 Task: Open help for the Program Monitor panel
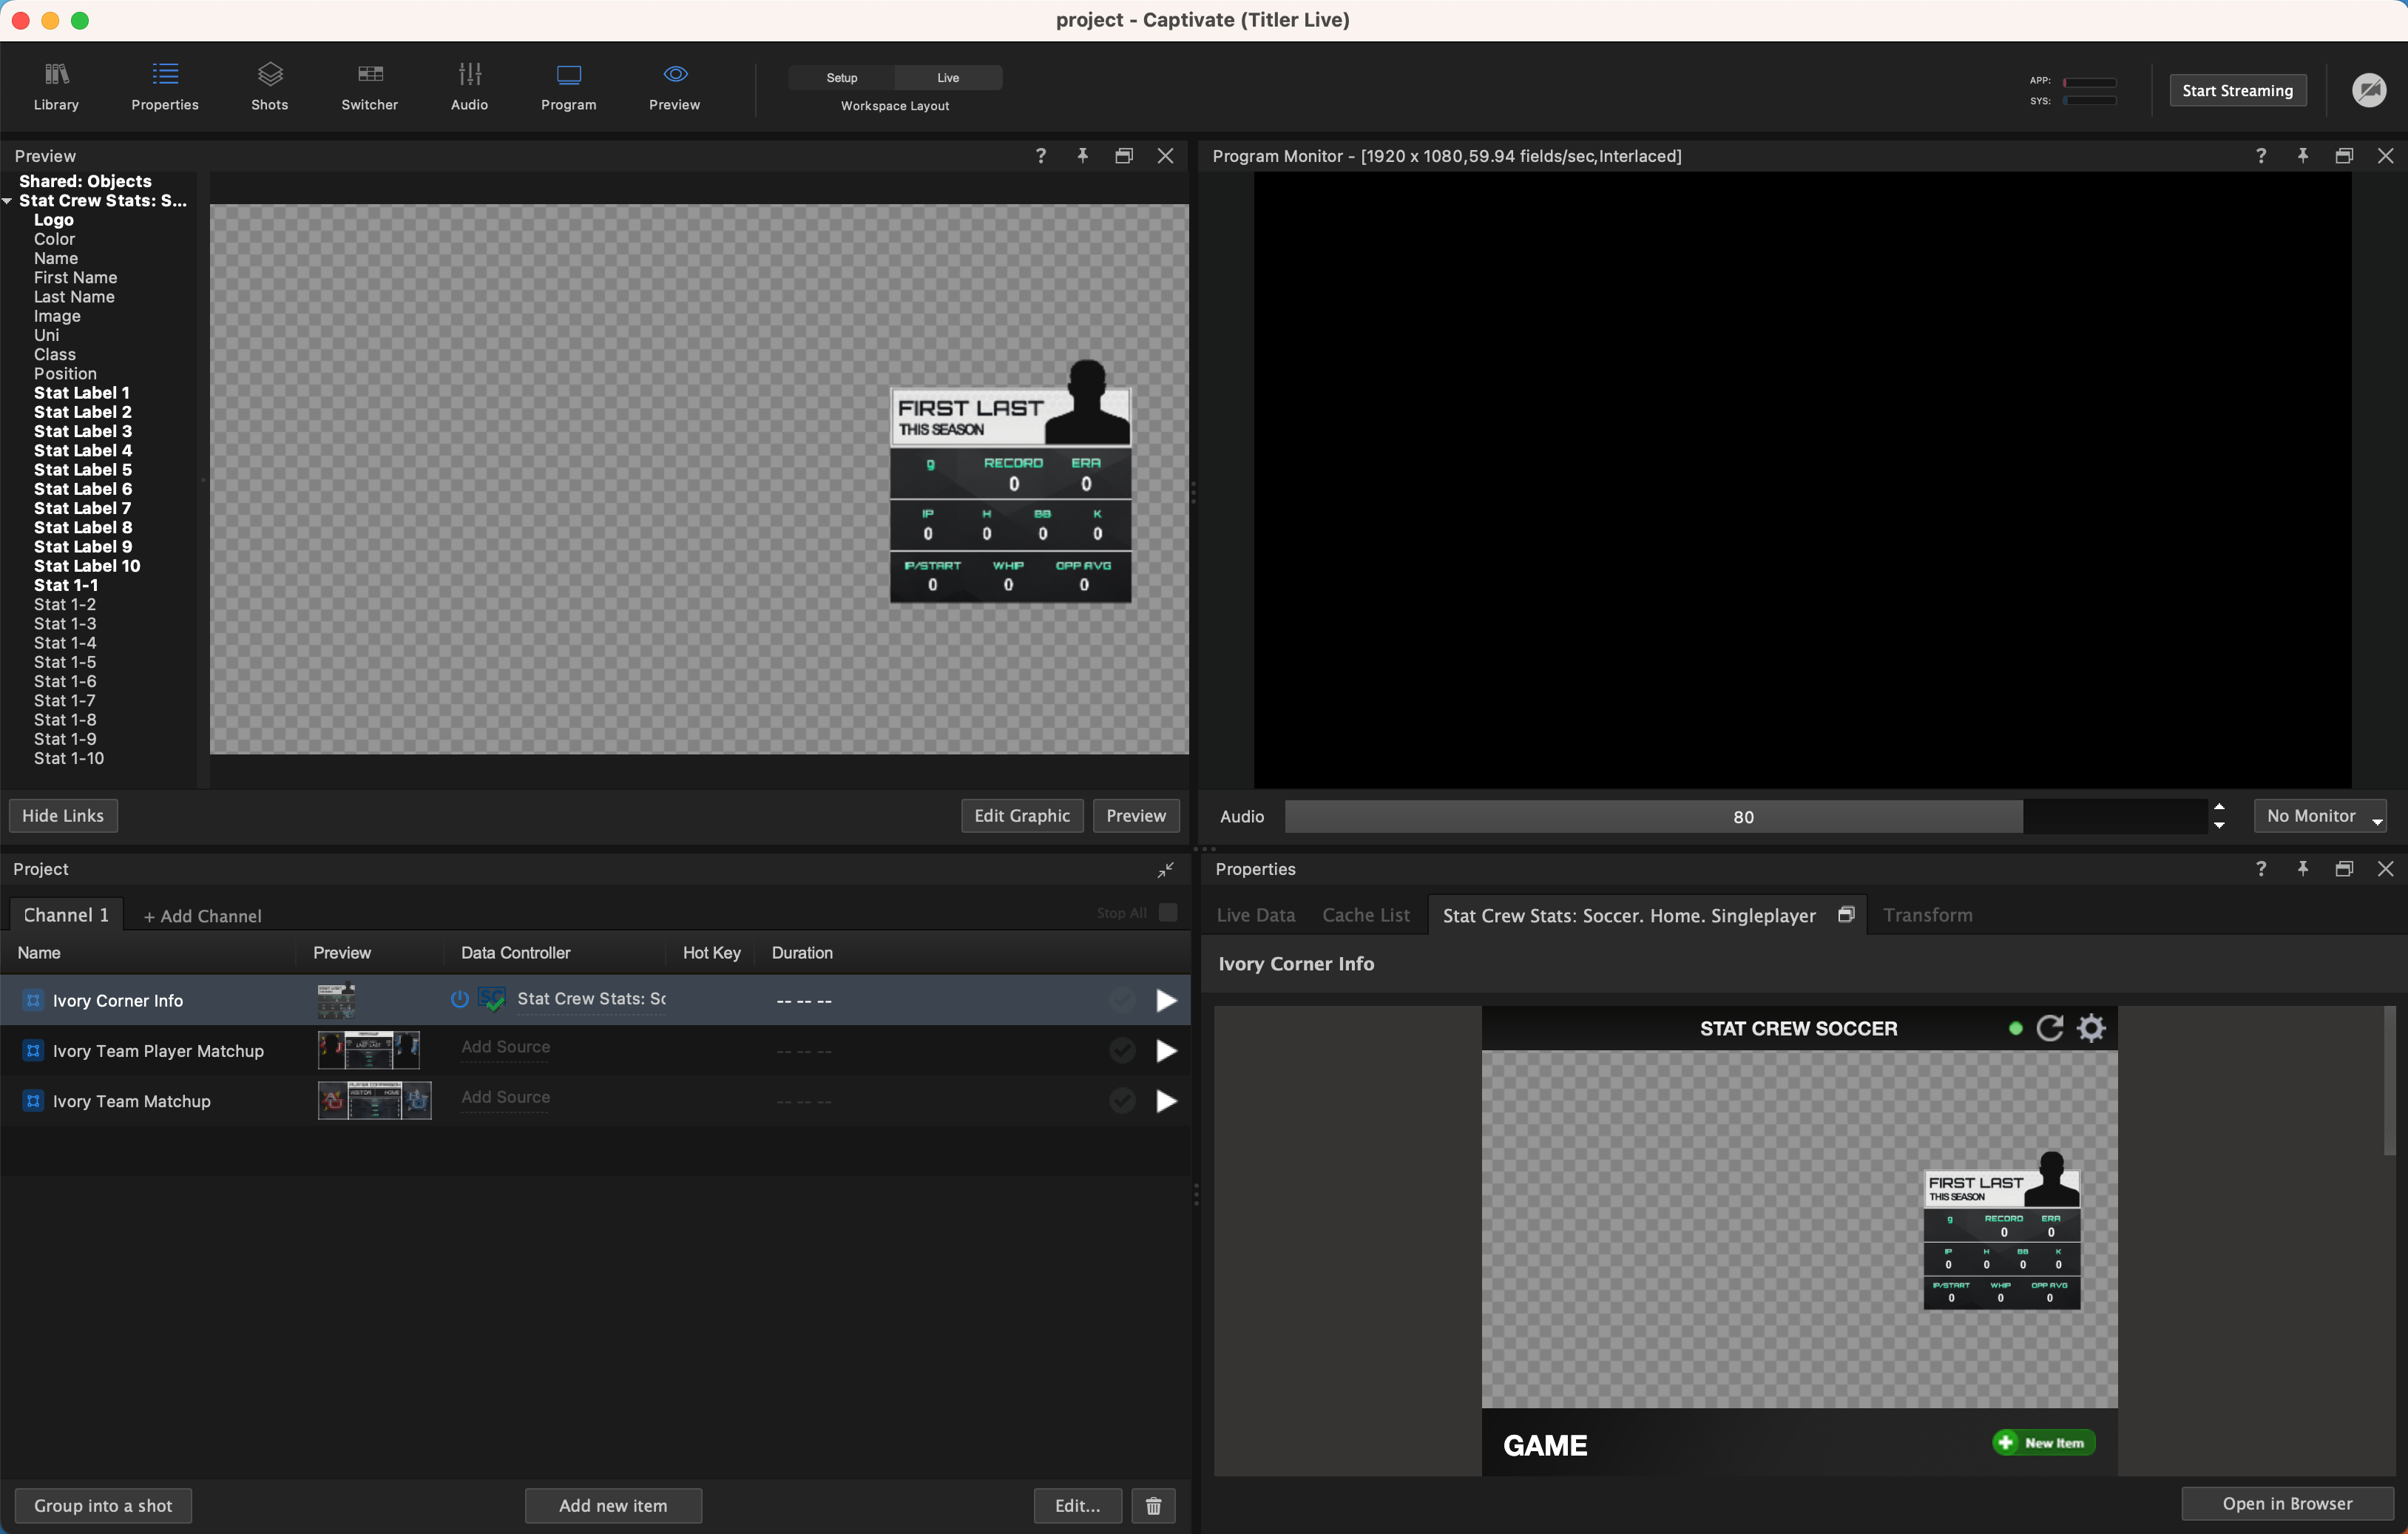click(x=2261, y=156)
